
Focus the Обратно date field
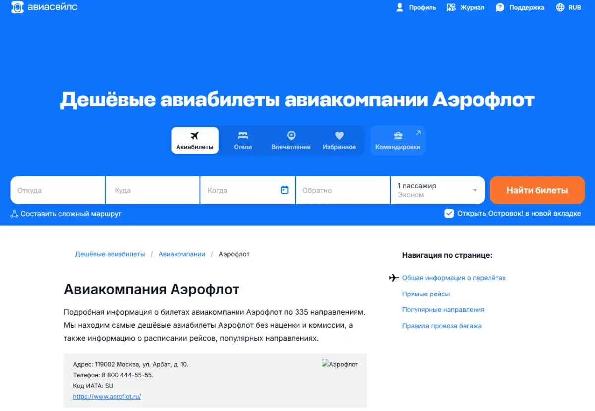pyautogui.click(x=343, y=190)
